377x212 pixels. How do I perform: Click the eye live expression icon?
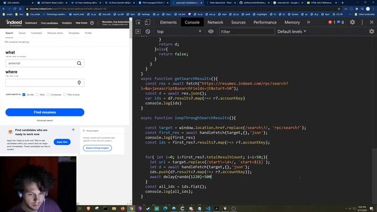point(211,31)
